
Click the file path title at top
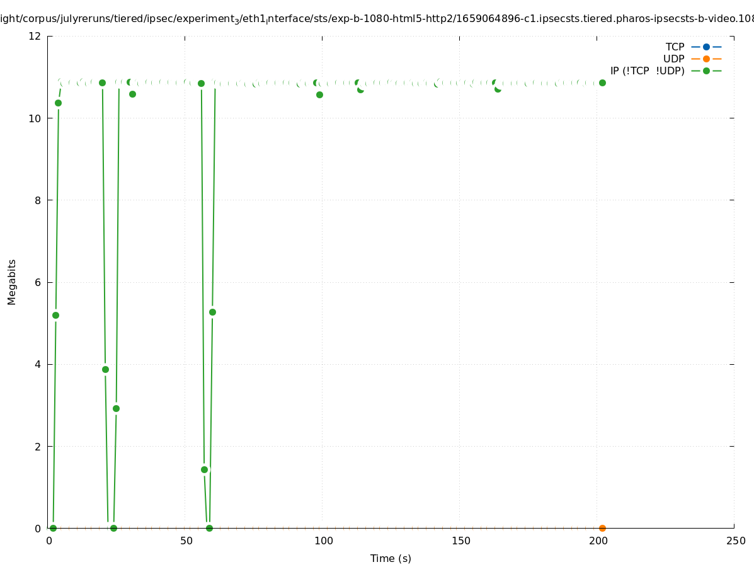[377, 19]
